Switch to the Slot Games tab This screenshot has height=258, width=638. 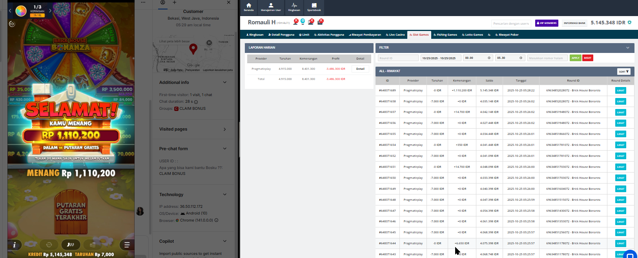coord(419,35)
